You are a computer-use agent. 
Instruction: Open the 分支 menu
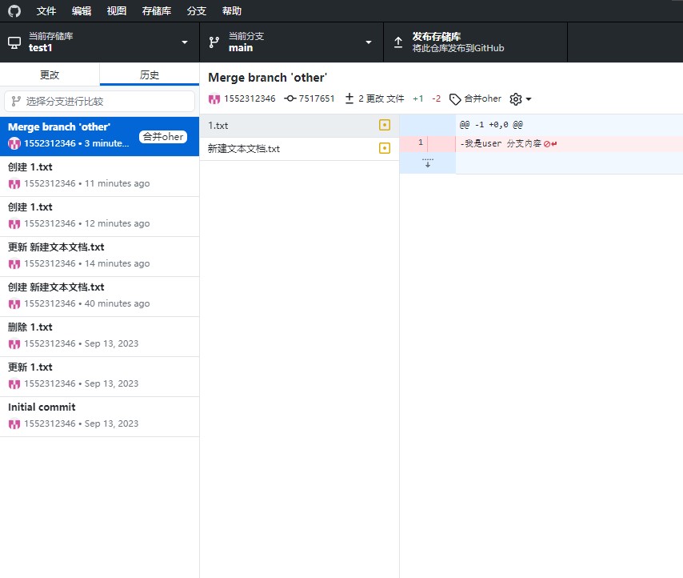point(196,11)
